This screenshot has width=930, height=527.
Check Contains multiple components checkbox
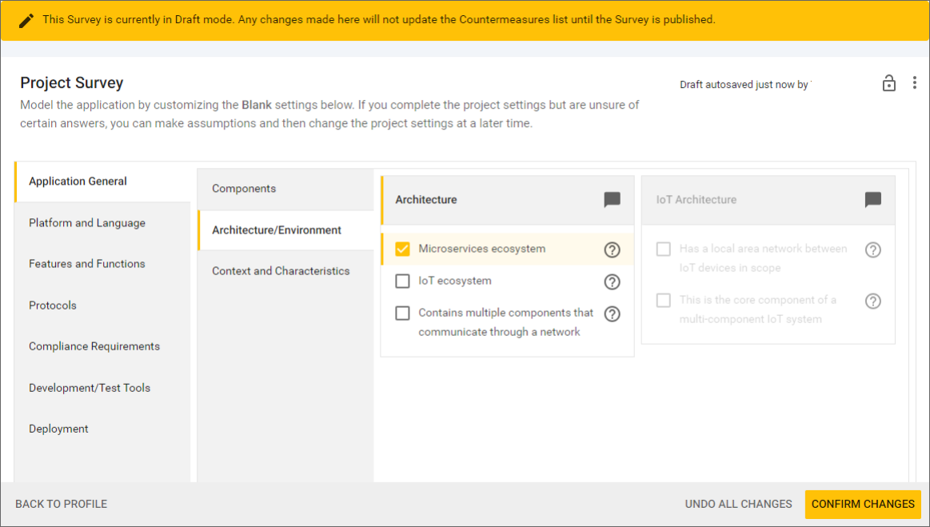[x=403, y=313]
